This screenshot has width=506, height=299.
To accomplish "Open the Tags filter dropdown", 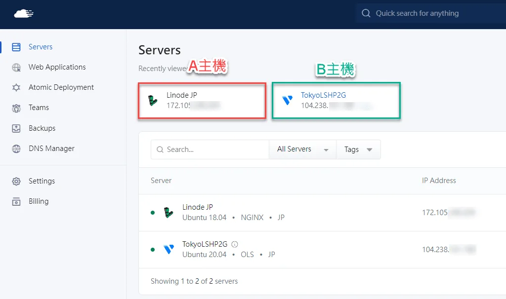I will [x=358, y=149].
